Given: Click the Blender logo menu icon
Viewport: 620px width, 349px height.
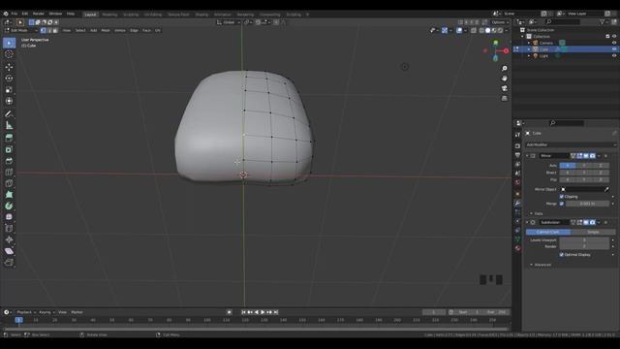Looking at the screenshot, I should pyautogui.click(x=6, y=14).
